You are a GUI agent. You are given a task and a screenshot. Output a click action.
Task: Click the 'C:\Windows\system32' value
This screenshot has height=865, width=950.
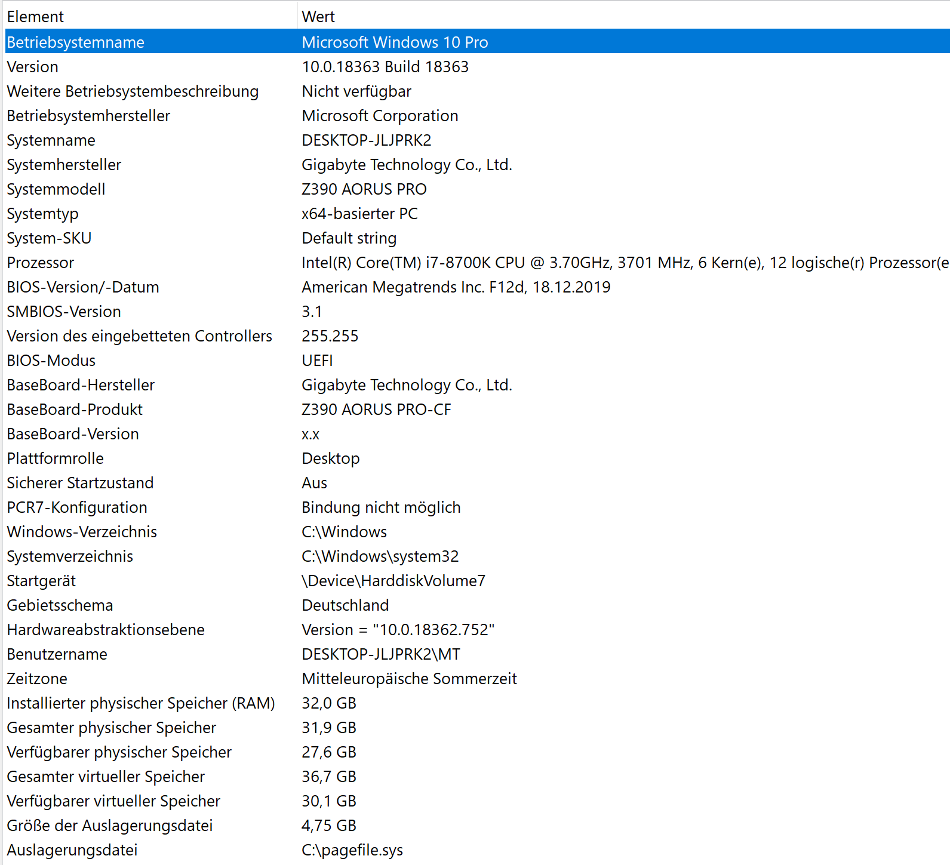click(x=380, y=556)
